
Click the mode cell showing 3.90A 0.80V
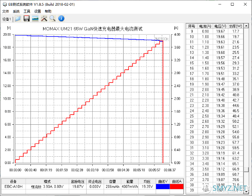point(47,187)
